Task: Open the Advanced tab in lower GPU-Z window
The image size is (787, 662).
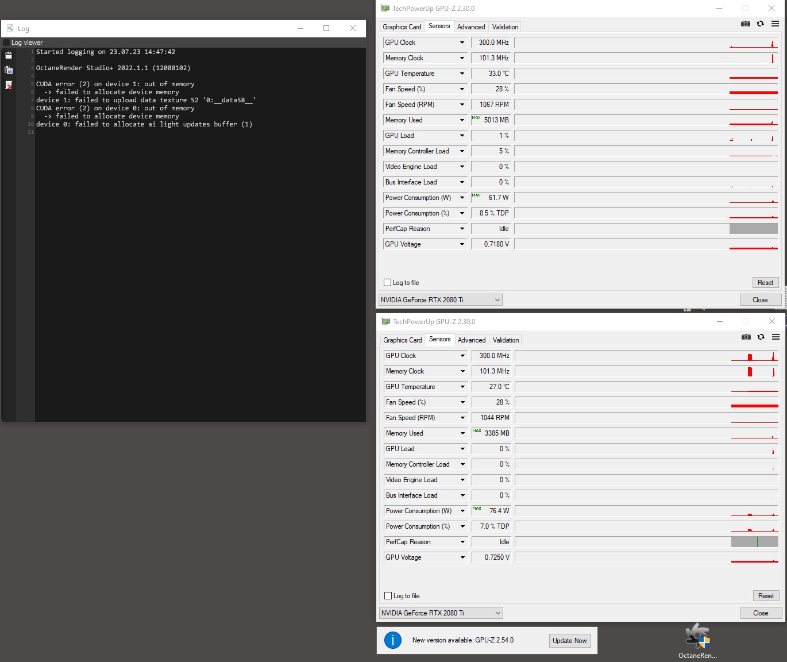Action: [x=472, y=340]
